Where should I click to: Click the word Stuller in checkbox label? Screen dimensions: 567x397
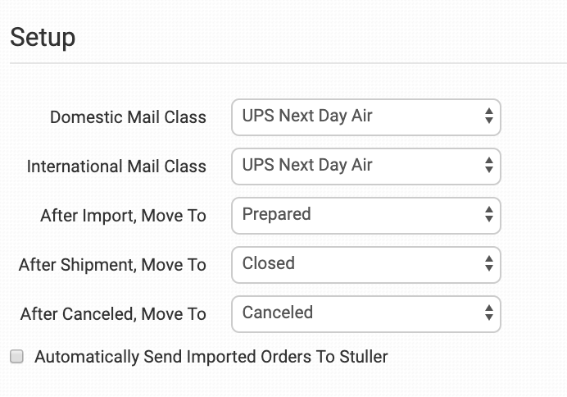[x=361, y=357]
